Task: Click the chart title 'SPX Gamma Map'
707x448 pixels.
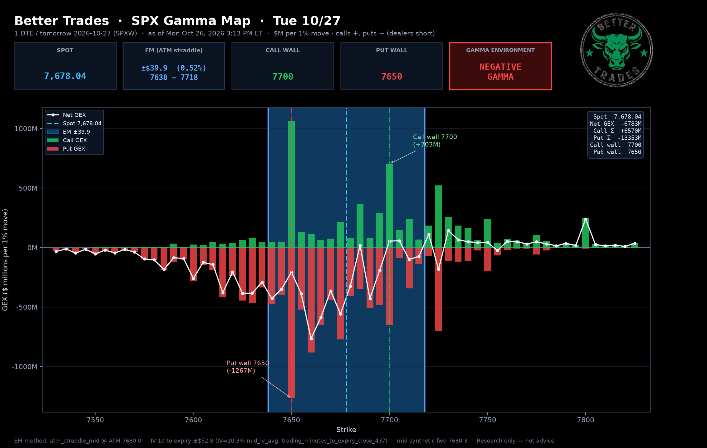Action: pyautogui.click(x=191, y=21)
